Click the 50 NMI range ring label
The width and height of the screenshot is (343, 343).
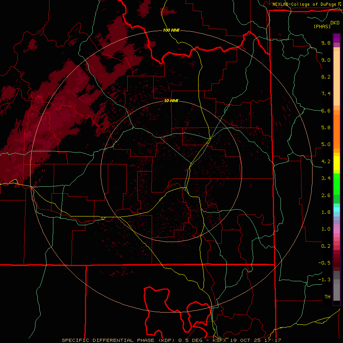pos(171,101)
